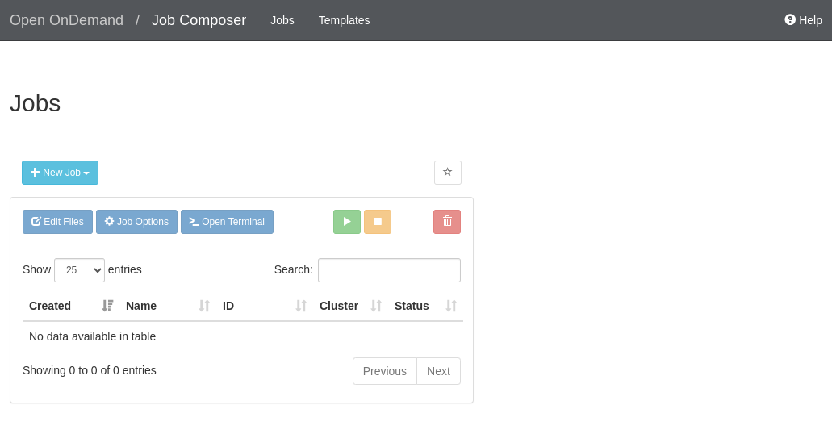The height and width of the screenshot is (430, 832).
Task: Focus the Search input field
Action: 390,270
